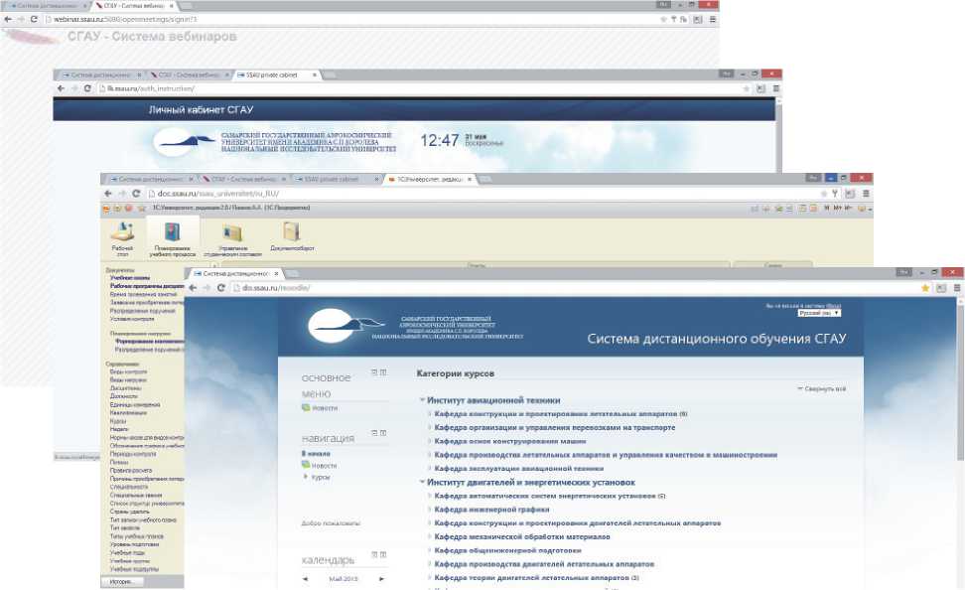Open the language dropdown Русский (ru)
965x590 pixels.
pyautogui.click(x=819, y=313)
